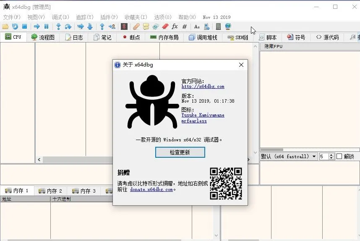
Task: Click the 检查更新 button
Action: point(180,152)
